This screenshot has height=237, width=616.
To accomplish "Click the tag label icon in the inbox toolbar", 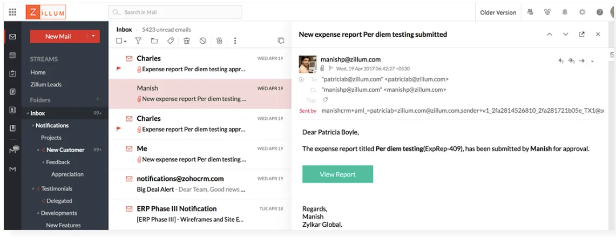I will click(x=170, y=40).
